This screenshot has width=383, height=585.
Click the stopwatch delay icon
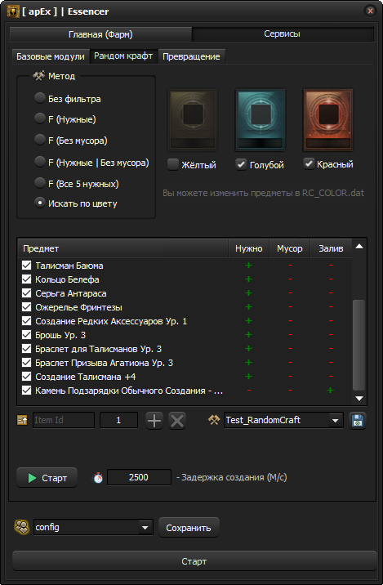pyautogui.click(x=98, y=477)
